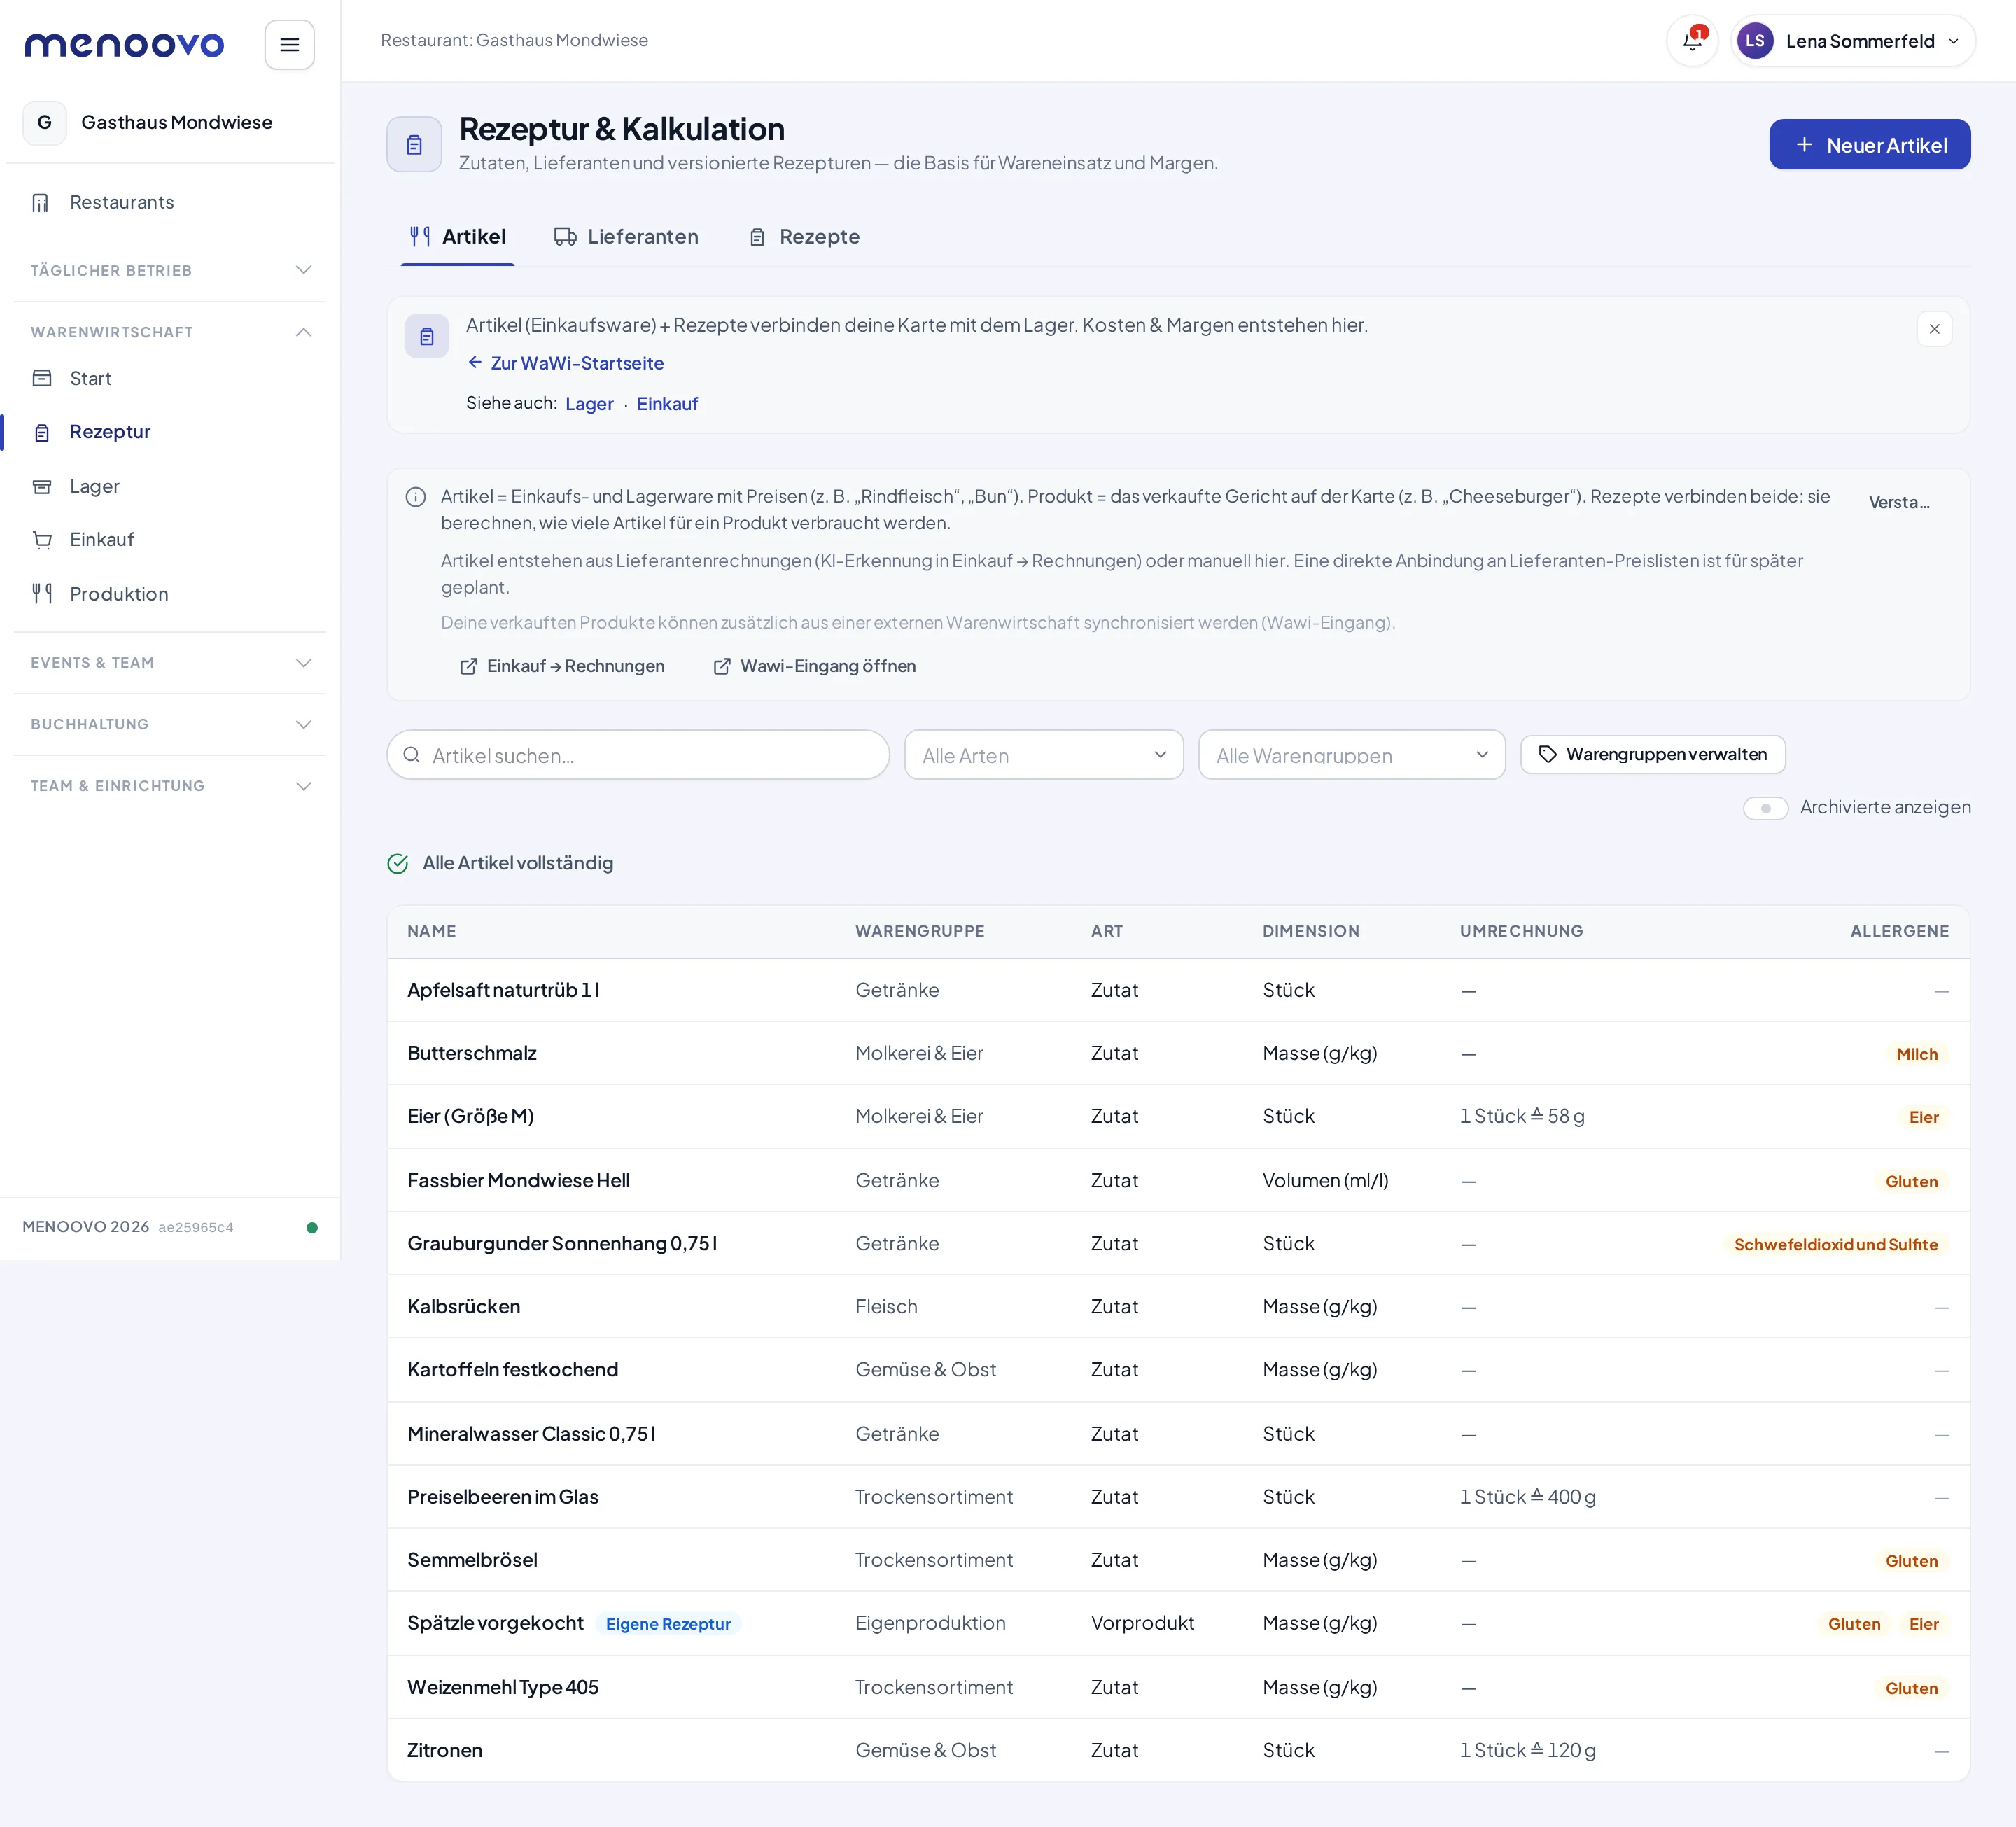2016x1827 pixels.
Task: Click the G restaurant badge in sidebar
Action: point(45,122)
